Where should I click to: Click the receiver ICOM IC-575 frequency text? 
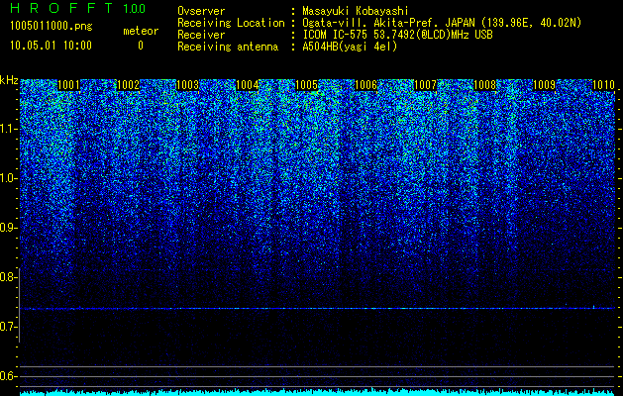click(398, 35)
